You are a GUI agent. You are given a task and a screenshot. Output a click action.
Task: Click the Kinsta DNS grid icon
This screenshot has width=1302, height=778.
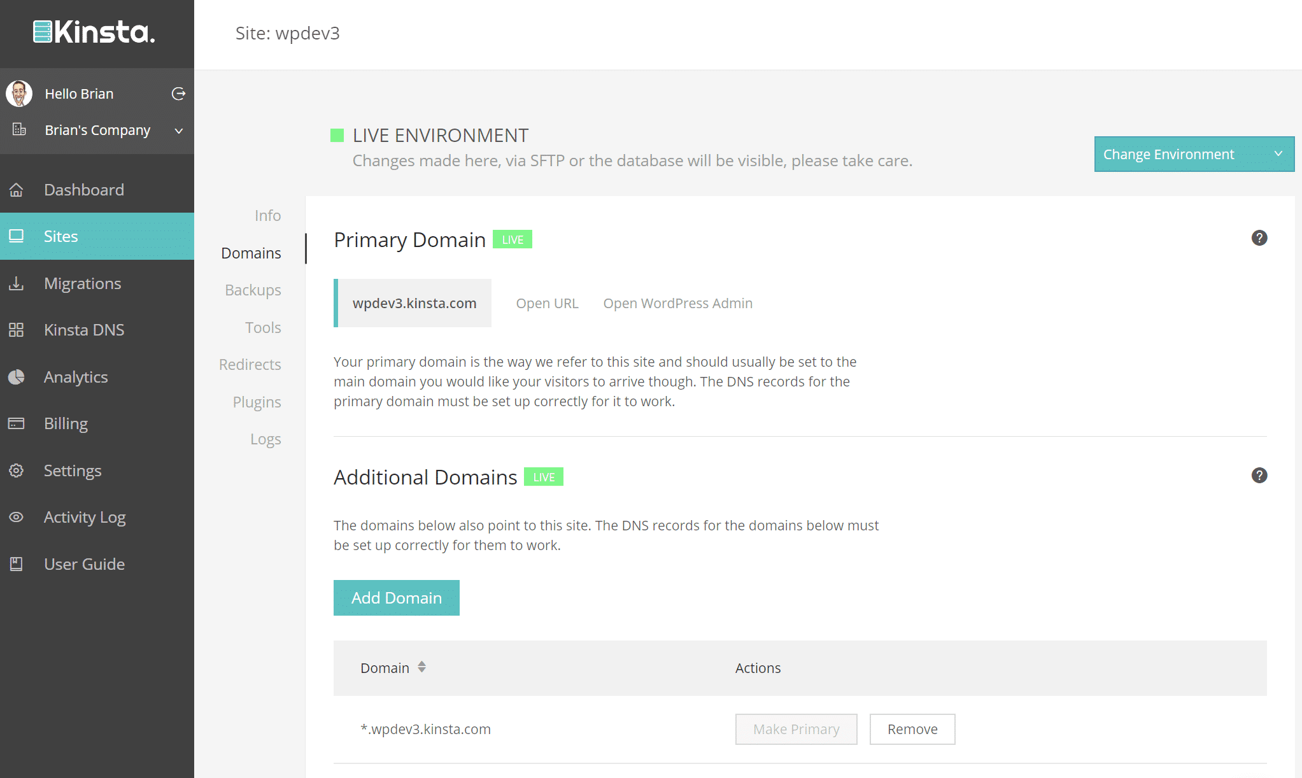[16, 330]
